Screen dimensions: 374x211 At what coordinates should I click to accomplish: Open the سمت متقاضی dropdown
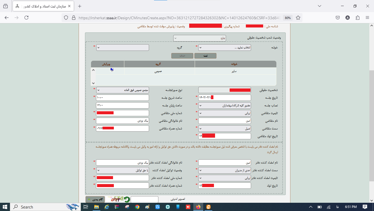click(225, 129)
